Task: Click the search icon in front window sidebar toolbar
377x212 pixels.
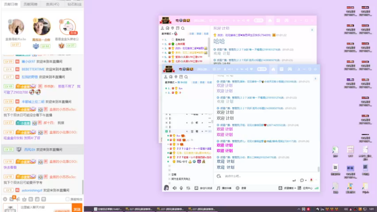Action: 186,77
